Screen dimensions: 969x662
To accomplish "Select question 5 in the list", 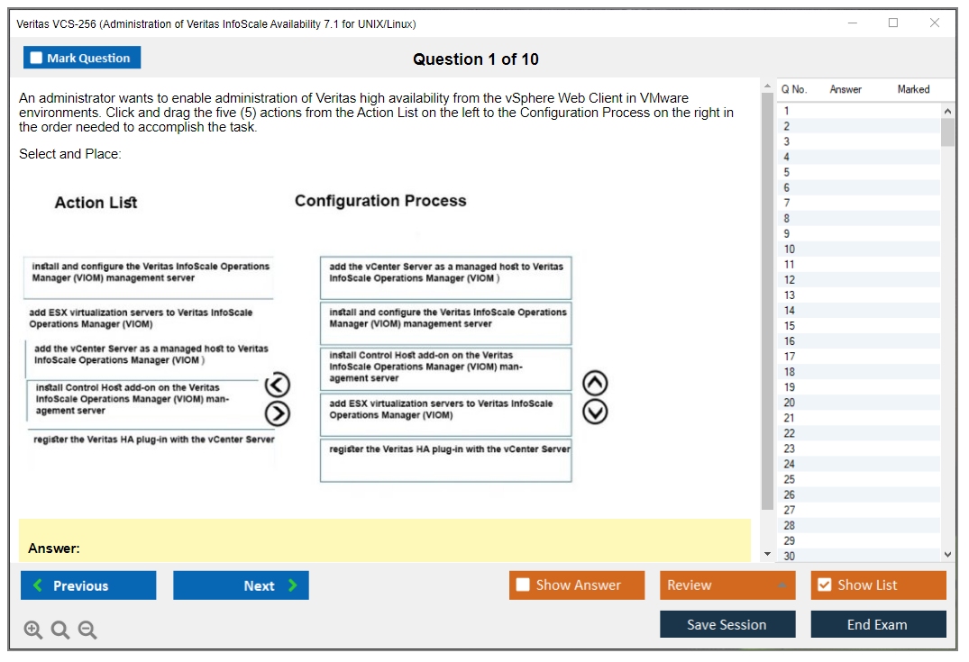I will click(787, 172).
